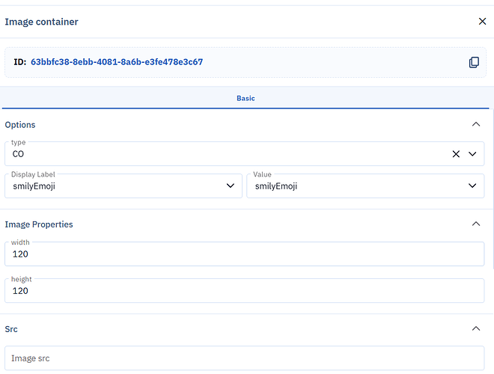This screenshot has width=494, height=374.
Task: Focus the height input field
Action: coord(245,291)
